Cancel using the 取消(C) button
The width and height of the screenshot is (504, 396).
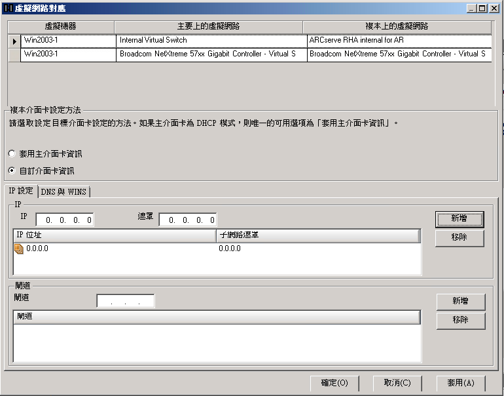(397, 383)
